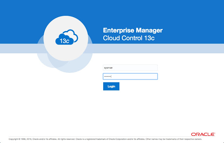Click the Oracle copyright notice text
224x143 pixels.
click(x=105, y=139)
